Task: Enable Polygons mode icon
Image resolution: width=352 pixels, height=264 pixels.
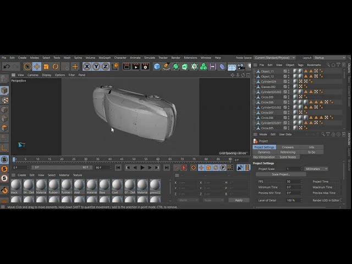Action: (4, 128)
